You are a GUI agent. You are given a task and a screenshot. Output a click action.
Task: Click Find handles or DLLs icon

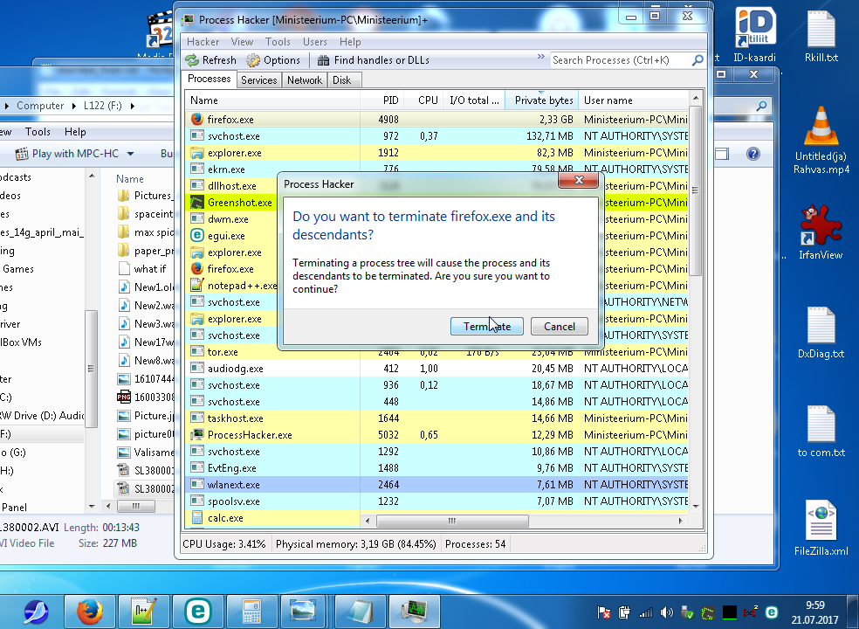324,60
